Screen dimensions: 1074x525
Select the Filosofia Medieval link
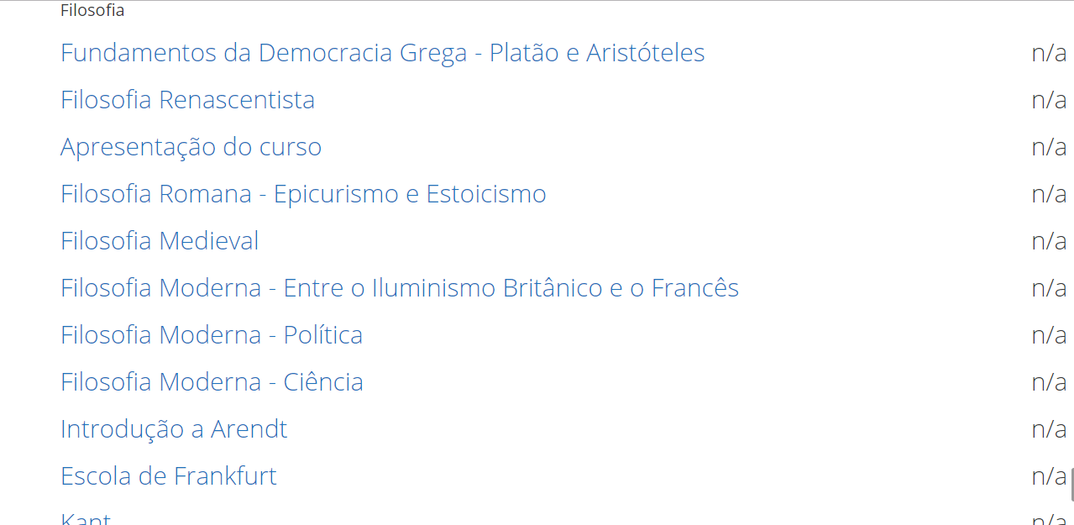coord(160,241)
